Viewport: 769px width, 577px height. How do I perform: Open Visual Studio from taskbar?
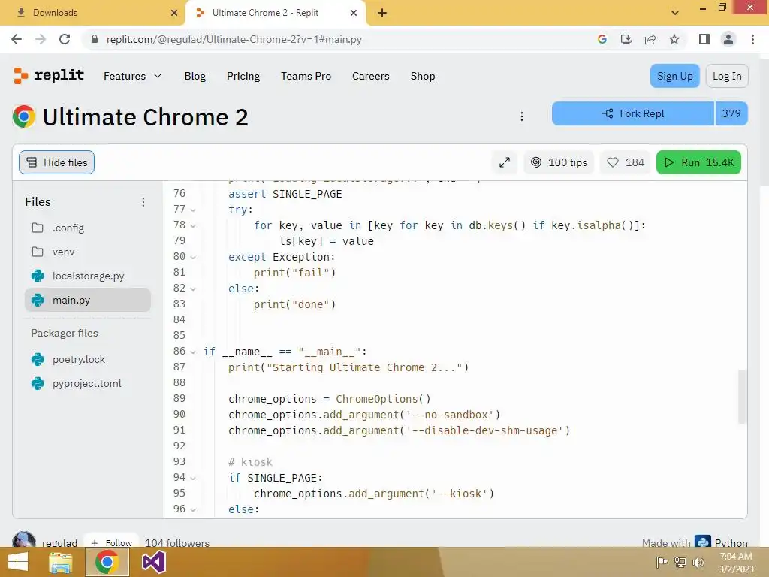point(154,562)
